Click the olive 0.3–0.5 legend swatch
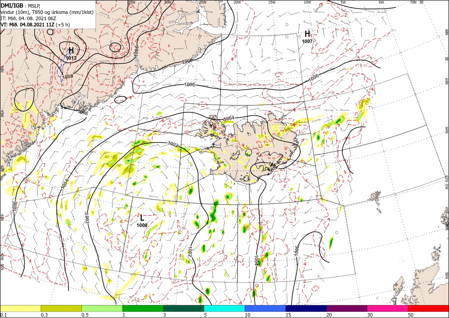The image size is (449, 318). click(61, 308)
